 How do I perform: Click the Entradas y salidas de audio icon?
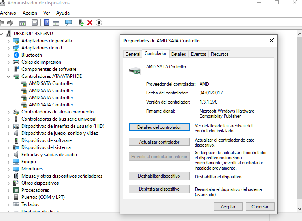(x=16, y=155)
